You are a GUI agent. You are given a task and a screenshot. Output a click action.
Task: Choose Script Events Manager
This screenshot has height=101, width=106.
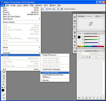(x=55, y=69)
